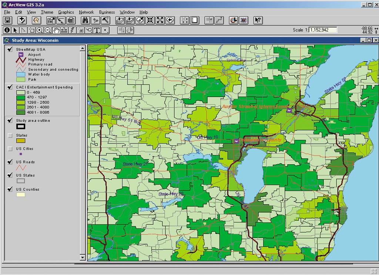Select the Text T tool

point(97,30)
